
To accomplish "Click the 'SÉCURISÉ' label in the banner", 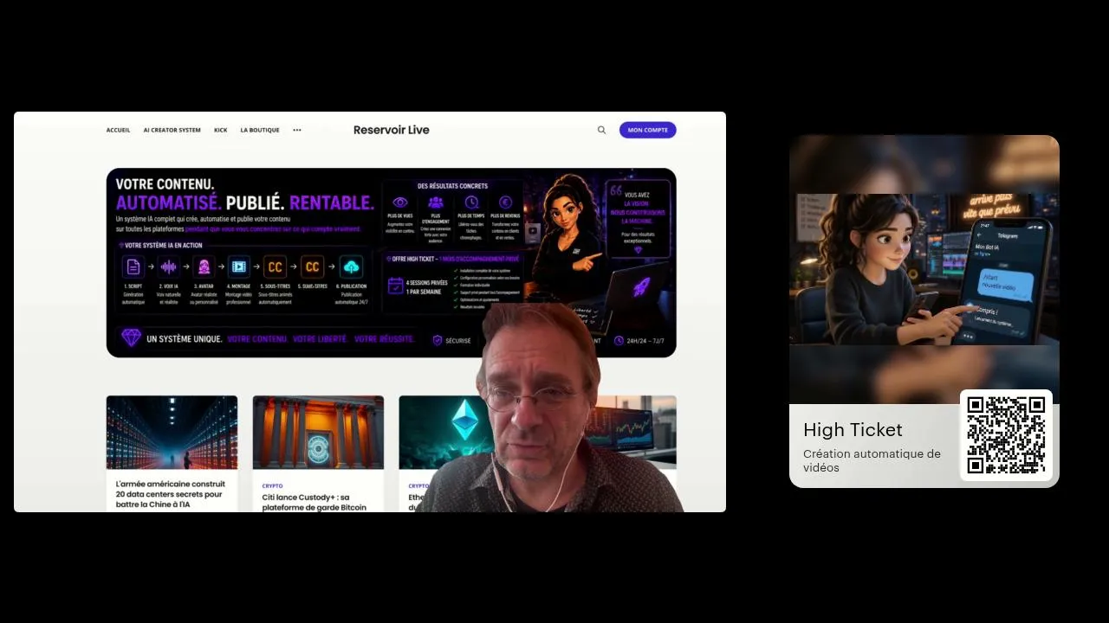I will click(458, 341).
